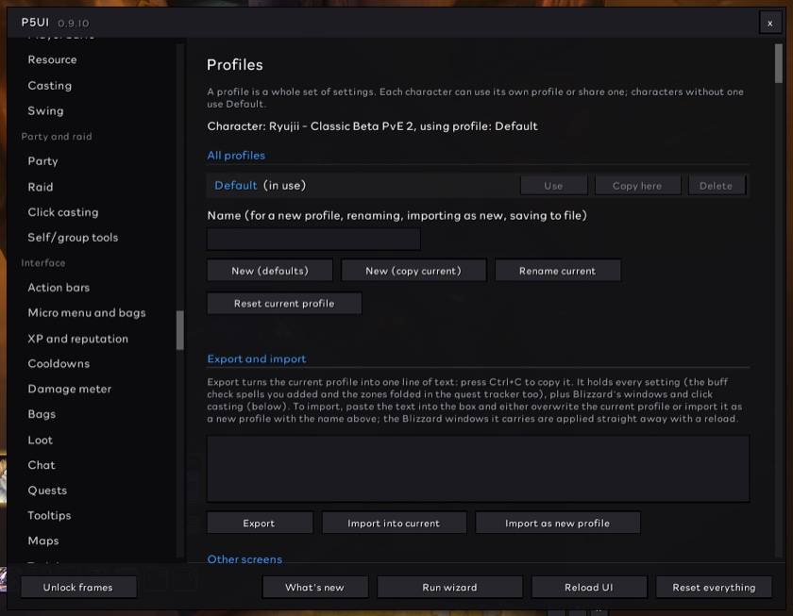Open the Action bars settings
The height and width of the screenshot is (616, 793).
tap(59, 288)
